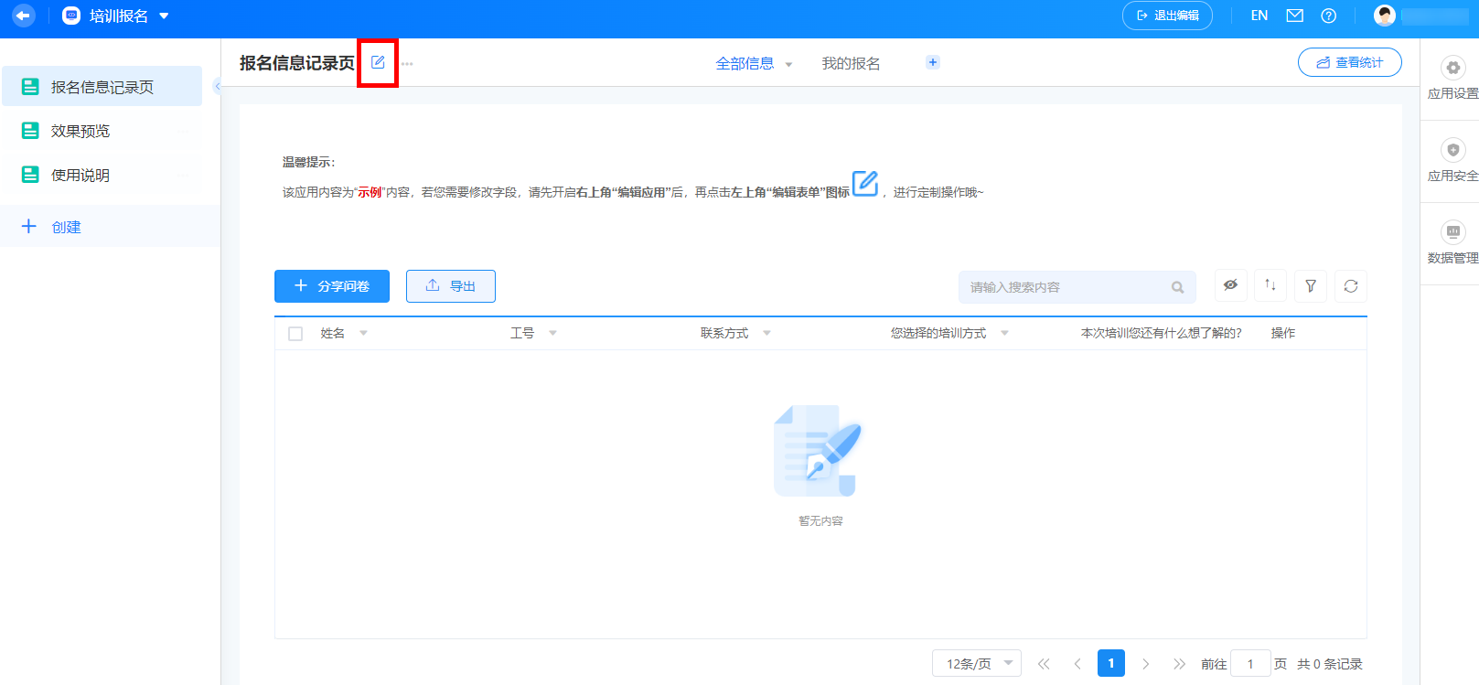
Task: Click the 操作 column header
Action: (1283, 333)
